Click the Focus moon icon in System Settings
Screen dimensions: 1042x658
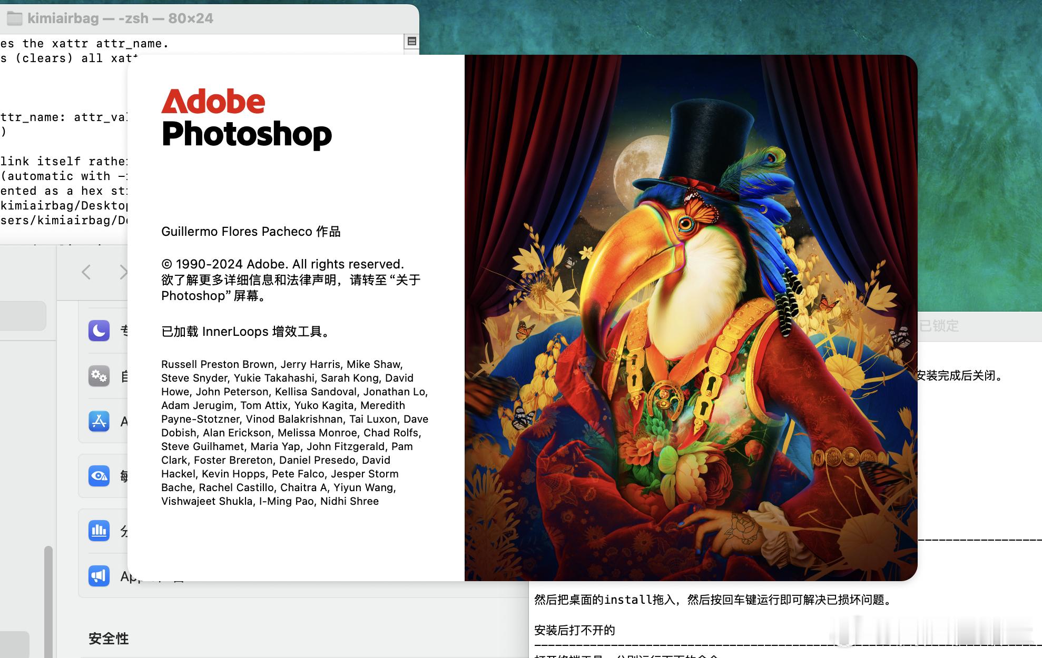[99, 331]
